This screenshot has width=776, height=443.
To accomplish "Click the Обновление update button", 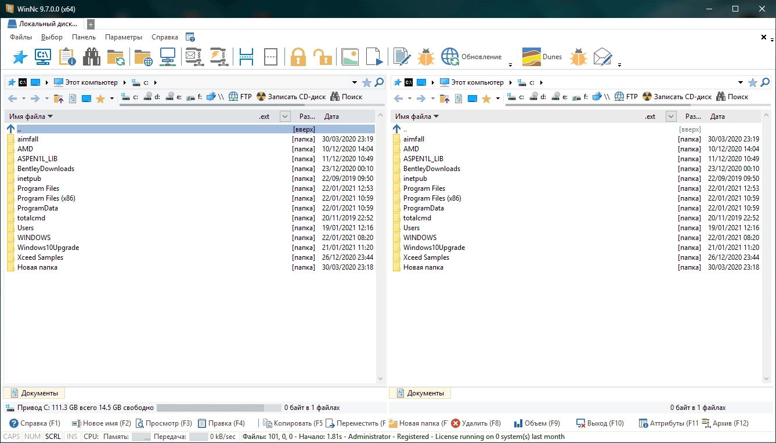I will click(471, 57).
